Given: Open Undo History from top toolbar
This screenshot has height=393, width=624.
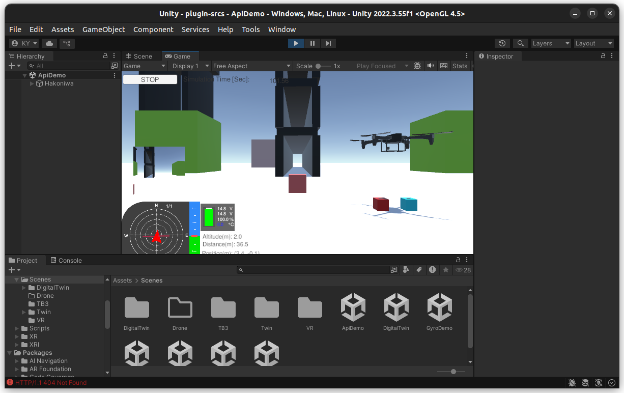Looking at the screenshot, I should click(x=502, y=43).
